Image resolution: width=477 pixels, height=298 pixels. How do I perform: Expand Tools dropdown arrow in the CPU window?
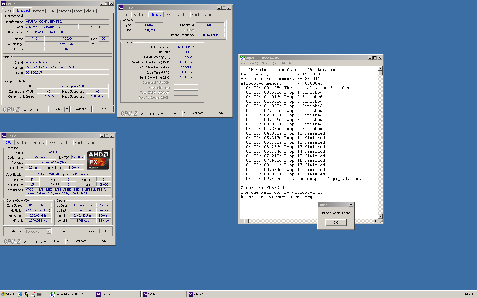point(68,241)
